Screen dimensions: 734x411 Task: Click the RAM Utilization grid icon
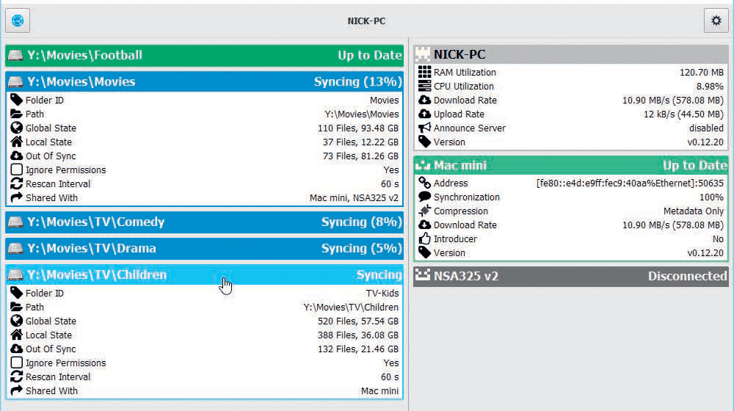(x=424, y=72)
